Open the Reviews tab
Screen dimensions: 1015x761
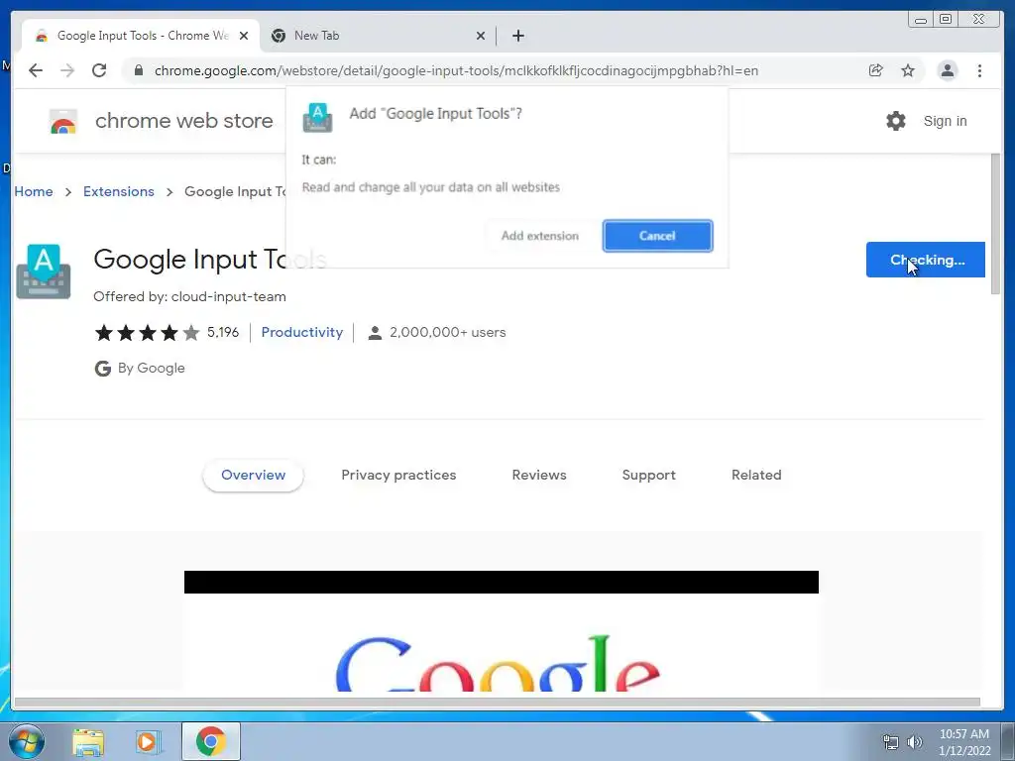coord(539,475)
